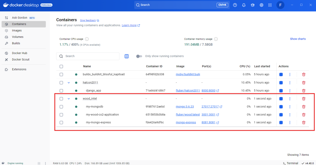Open the column settings icon
Viewport: 316px width, 165px height.
click(127, 56)
